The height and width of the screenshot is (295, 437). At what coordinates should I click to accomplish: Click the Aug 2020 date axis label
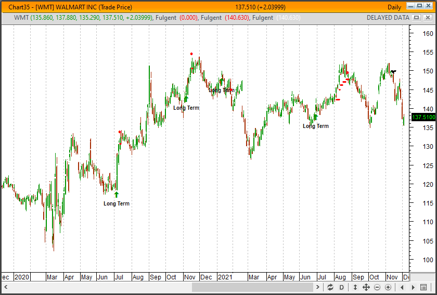[138, 277]
